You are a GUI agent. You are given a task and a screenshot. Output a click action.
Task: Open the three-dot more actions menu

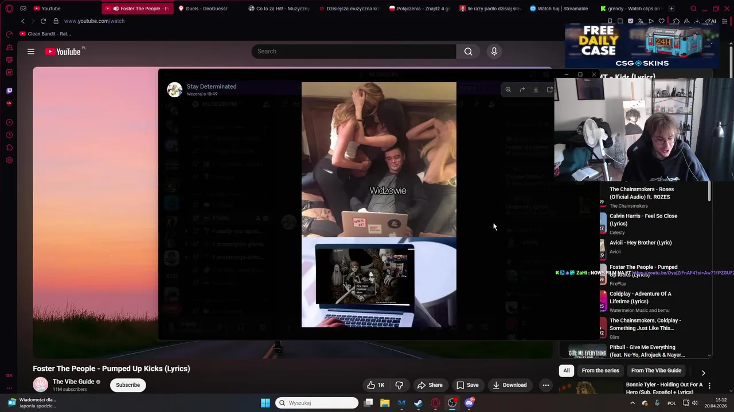click(x=546, y=385)
